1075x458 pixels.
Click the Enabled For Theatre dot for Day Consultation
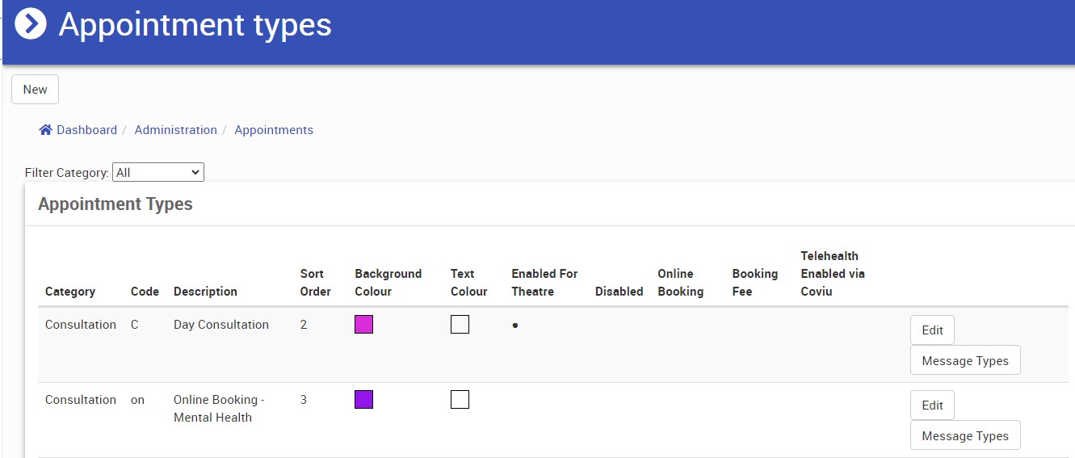click(x=515, y=326)
